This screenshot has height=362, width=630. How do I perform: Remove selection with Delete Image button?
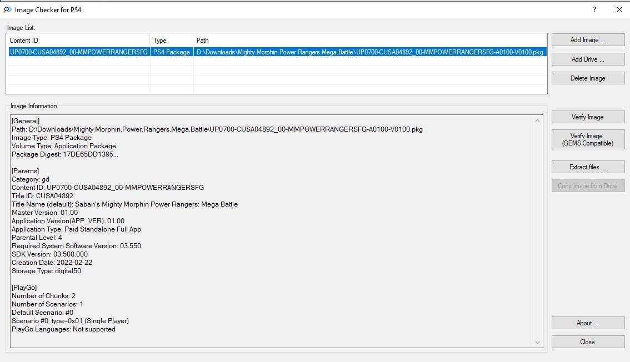tap(588, 78)
